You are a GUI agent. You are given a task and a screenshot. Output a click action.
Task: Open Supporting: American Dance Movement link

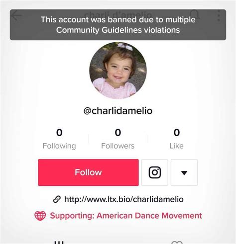[x=126, y=216]
